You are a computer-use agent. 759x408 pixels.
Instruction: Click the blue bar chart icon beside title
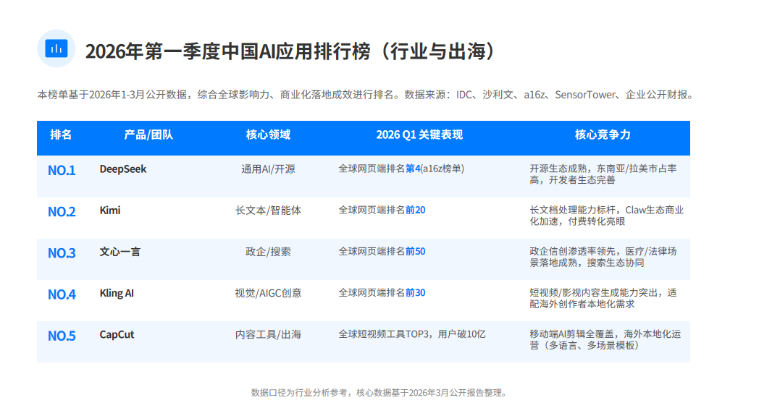pos(56,48)
